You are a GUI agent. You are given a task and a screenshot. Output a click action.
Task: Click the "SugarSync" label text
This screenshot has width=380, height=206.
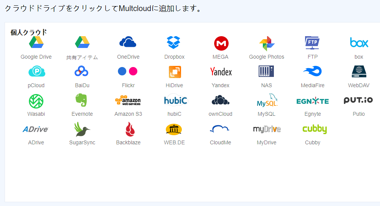82,142
